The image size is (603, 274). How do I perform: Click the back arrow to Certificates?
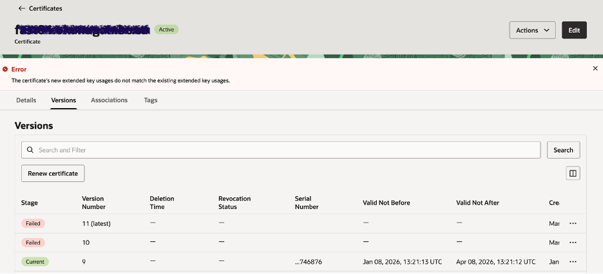22,8
